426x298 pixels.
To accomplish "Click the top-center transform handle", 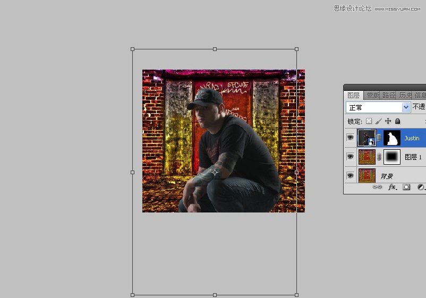I will (215, 49).
